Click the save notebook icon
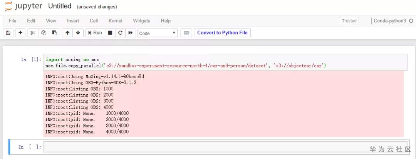This screenshot has height=159, width=416. tap(8, 33)
